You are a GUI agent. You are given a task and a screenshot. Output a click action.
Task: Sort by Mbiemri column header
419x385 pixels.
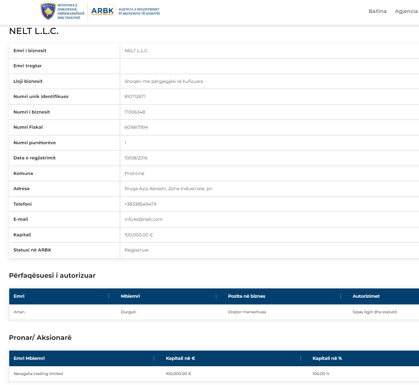[x=130, y=296]
